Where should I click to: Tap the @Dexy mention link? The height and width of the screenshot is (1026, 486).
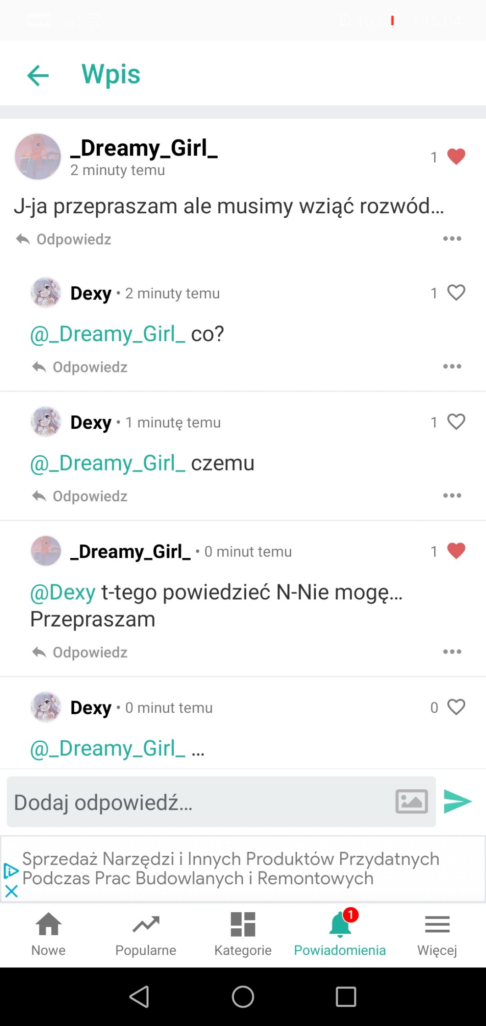click(x=63, y=592)
